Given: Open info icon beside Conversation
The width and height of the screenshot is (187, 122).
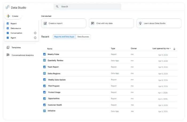Looking at the screenshot, I should [35, 33].
